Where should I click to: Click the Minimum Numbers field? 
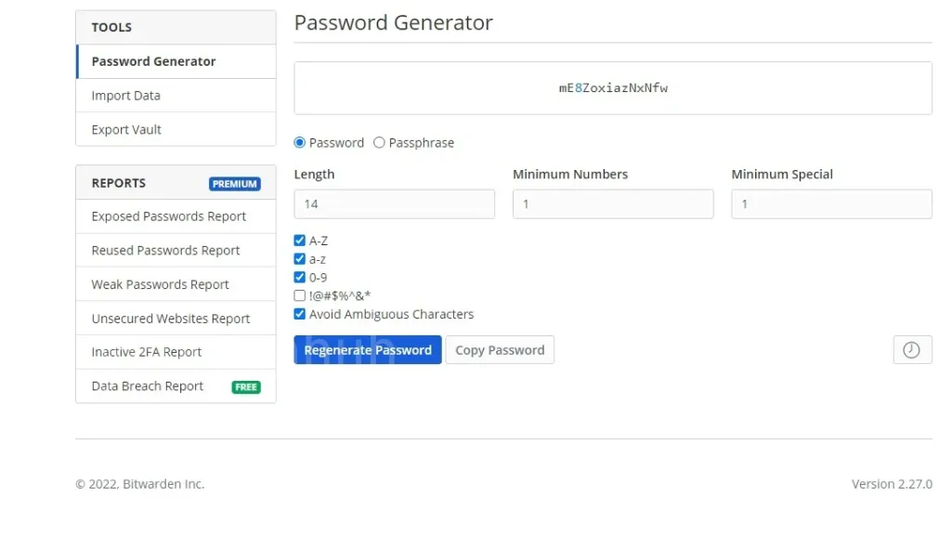click(x=613, y=203)
